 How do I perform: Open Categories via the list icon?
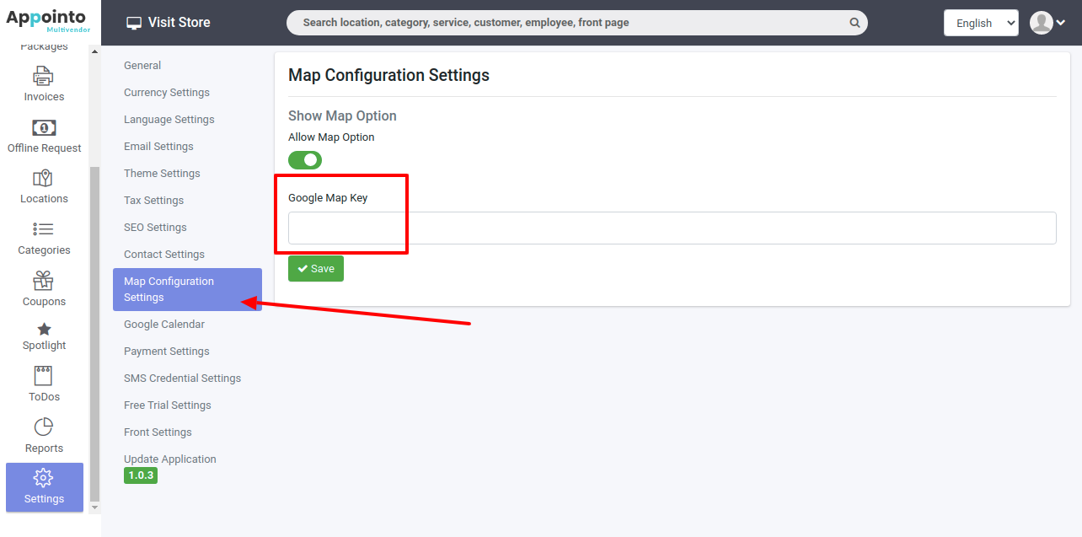pyautogui.click(x=44, y=229)
